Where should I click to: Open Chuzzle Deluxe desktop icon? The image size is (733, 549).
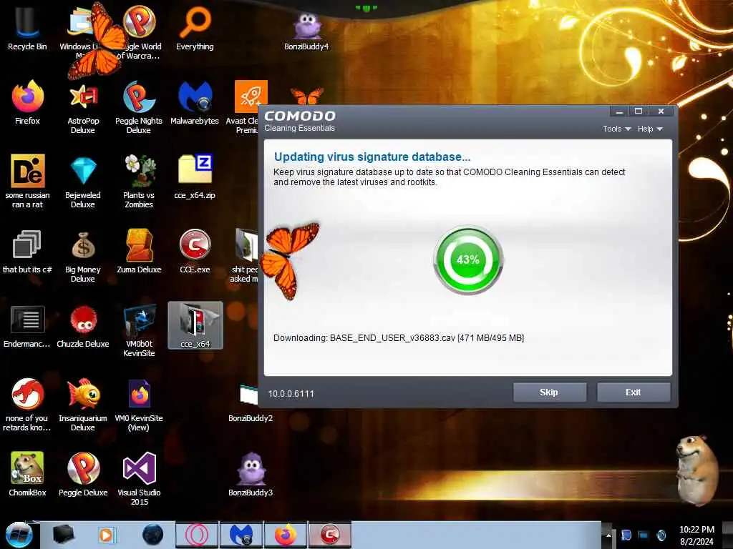pos(83,326)
